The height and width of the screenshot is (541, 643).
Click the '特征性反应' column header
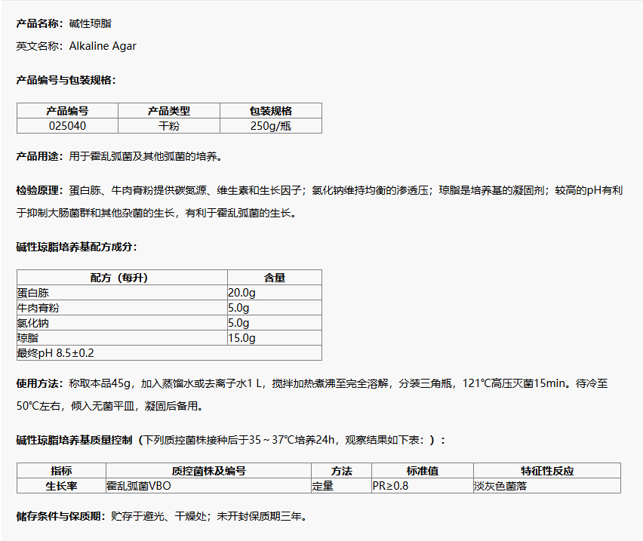pos(546,471)
